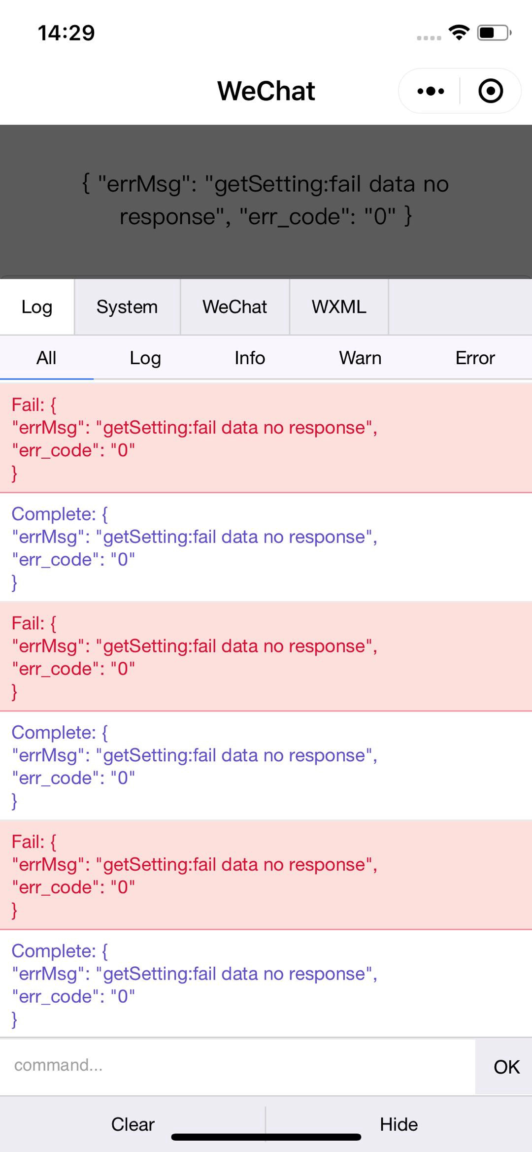Filter console by Info level
Viewport: 532px width, 1152px height.
(x=250, y=358)
